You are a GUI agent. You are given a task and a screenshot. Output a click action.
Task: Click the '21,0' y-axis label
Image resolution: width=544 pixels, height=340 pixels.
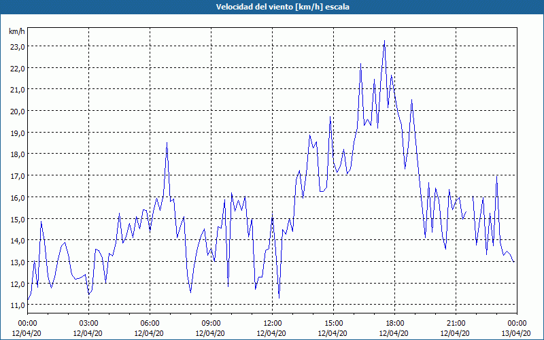click(18, 90)
